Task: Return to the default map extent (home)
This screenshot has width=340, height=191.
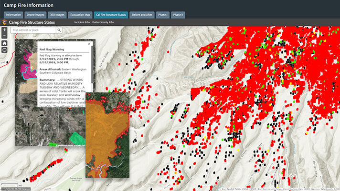Action: [4, 43]
